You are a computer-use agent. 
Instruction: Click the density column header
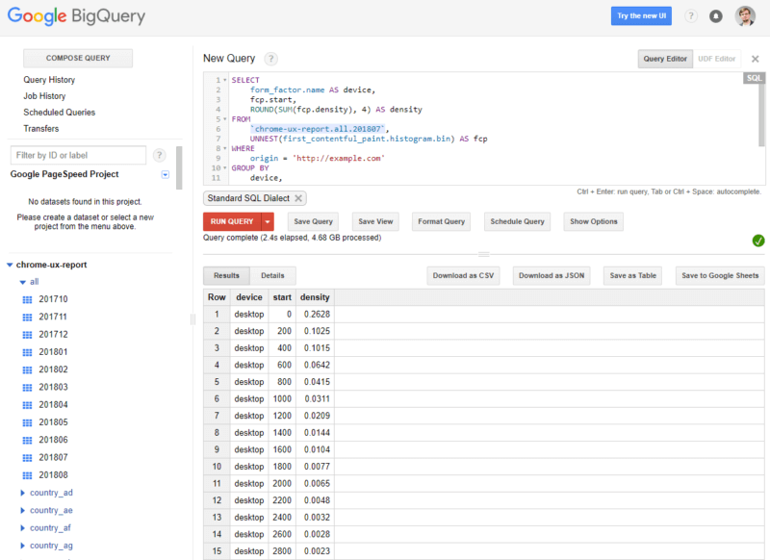315,297
